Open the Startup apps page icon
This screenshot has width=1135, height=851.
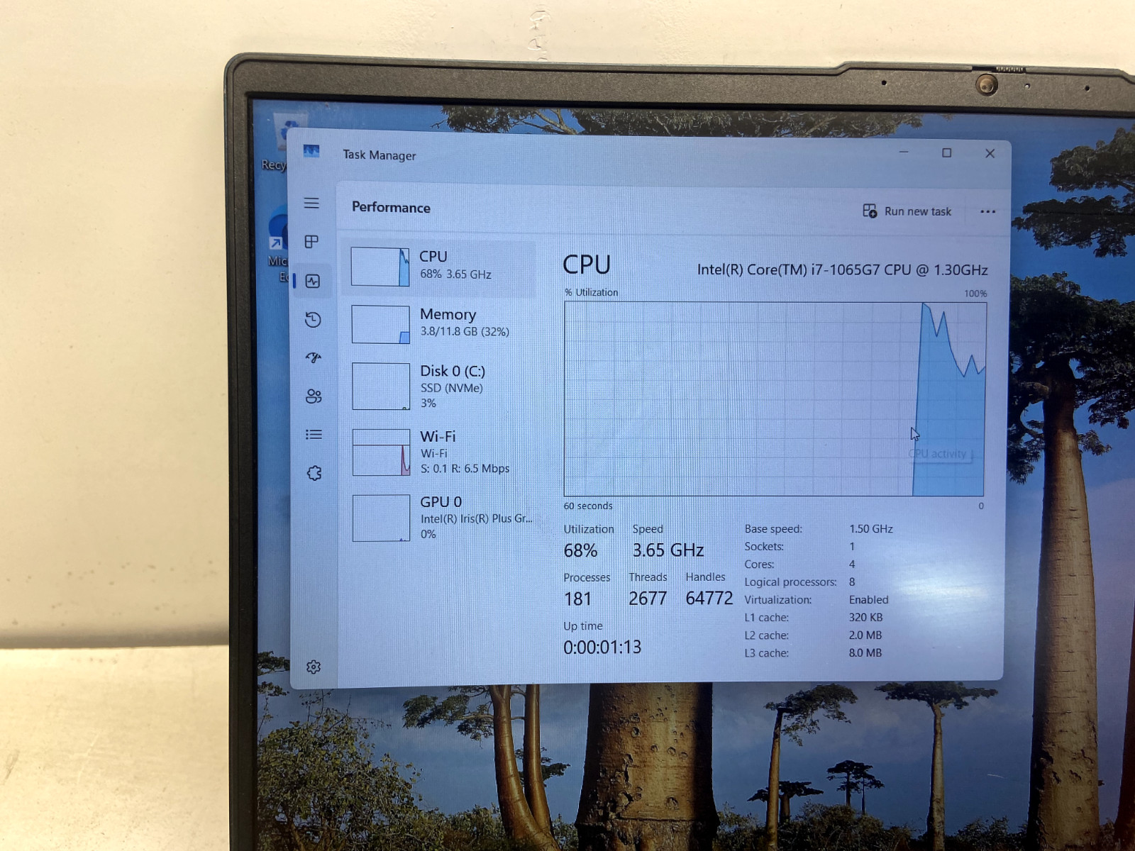coord(314,357)
